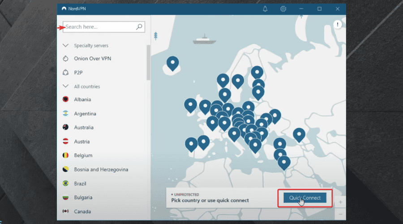Focus the Search here input field

pyautogui.click(x=103, y=27)
